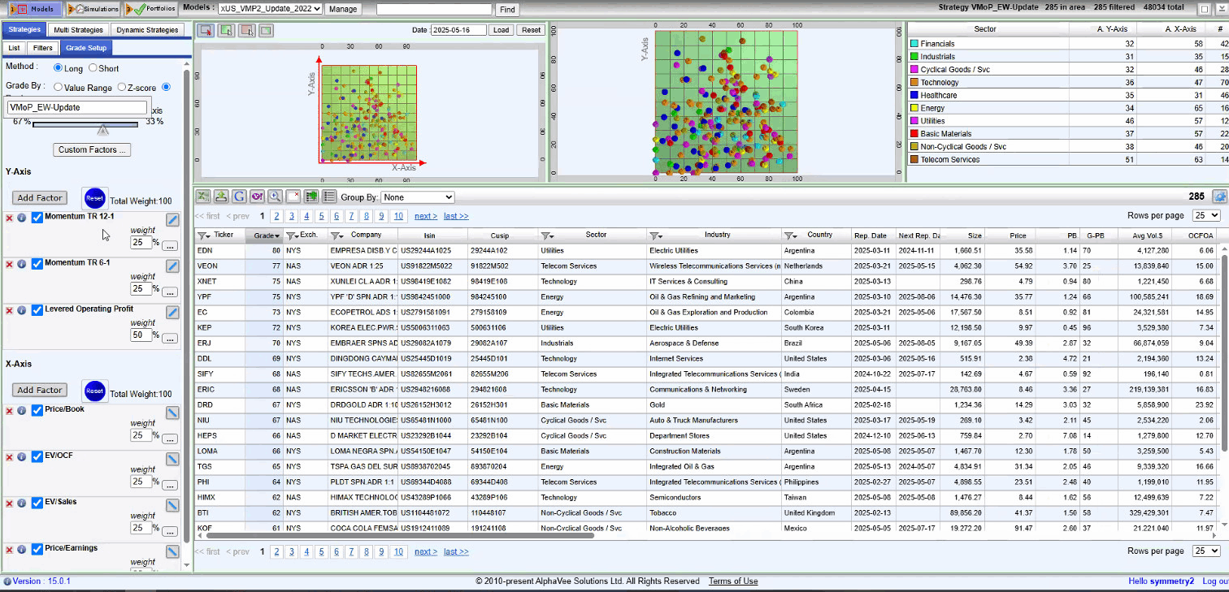1229x592 pixels.
Task: Expand the Group By dropdown
Action: pyautogui.click(x=419, y=197)
